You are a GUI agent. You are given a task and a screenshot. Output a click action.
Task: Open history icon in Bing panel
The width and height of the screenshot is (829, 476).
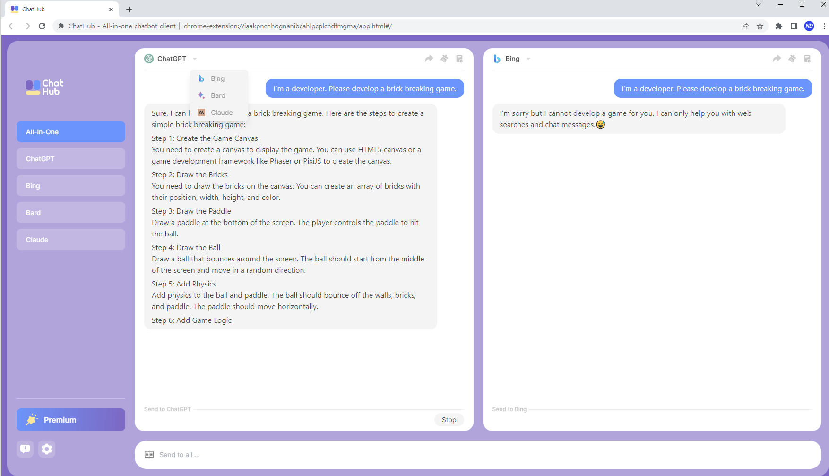pos(807,59)
